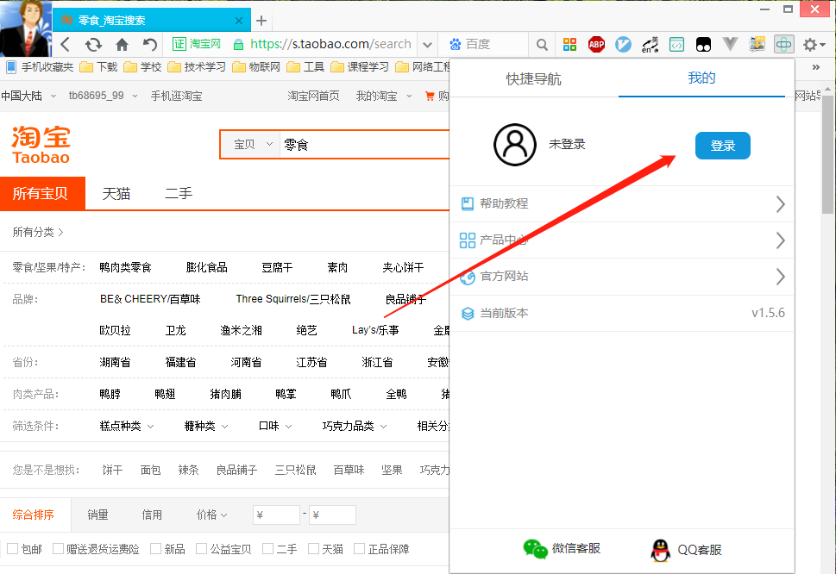Open the 宝贝 search type dropdown
This screenshot has width=836, height=574.
click(x=253, y=144)
